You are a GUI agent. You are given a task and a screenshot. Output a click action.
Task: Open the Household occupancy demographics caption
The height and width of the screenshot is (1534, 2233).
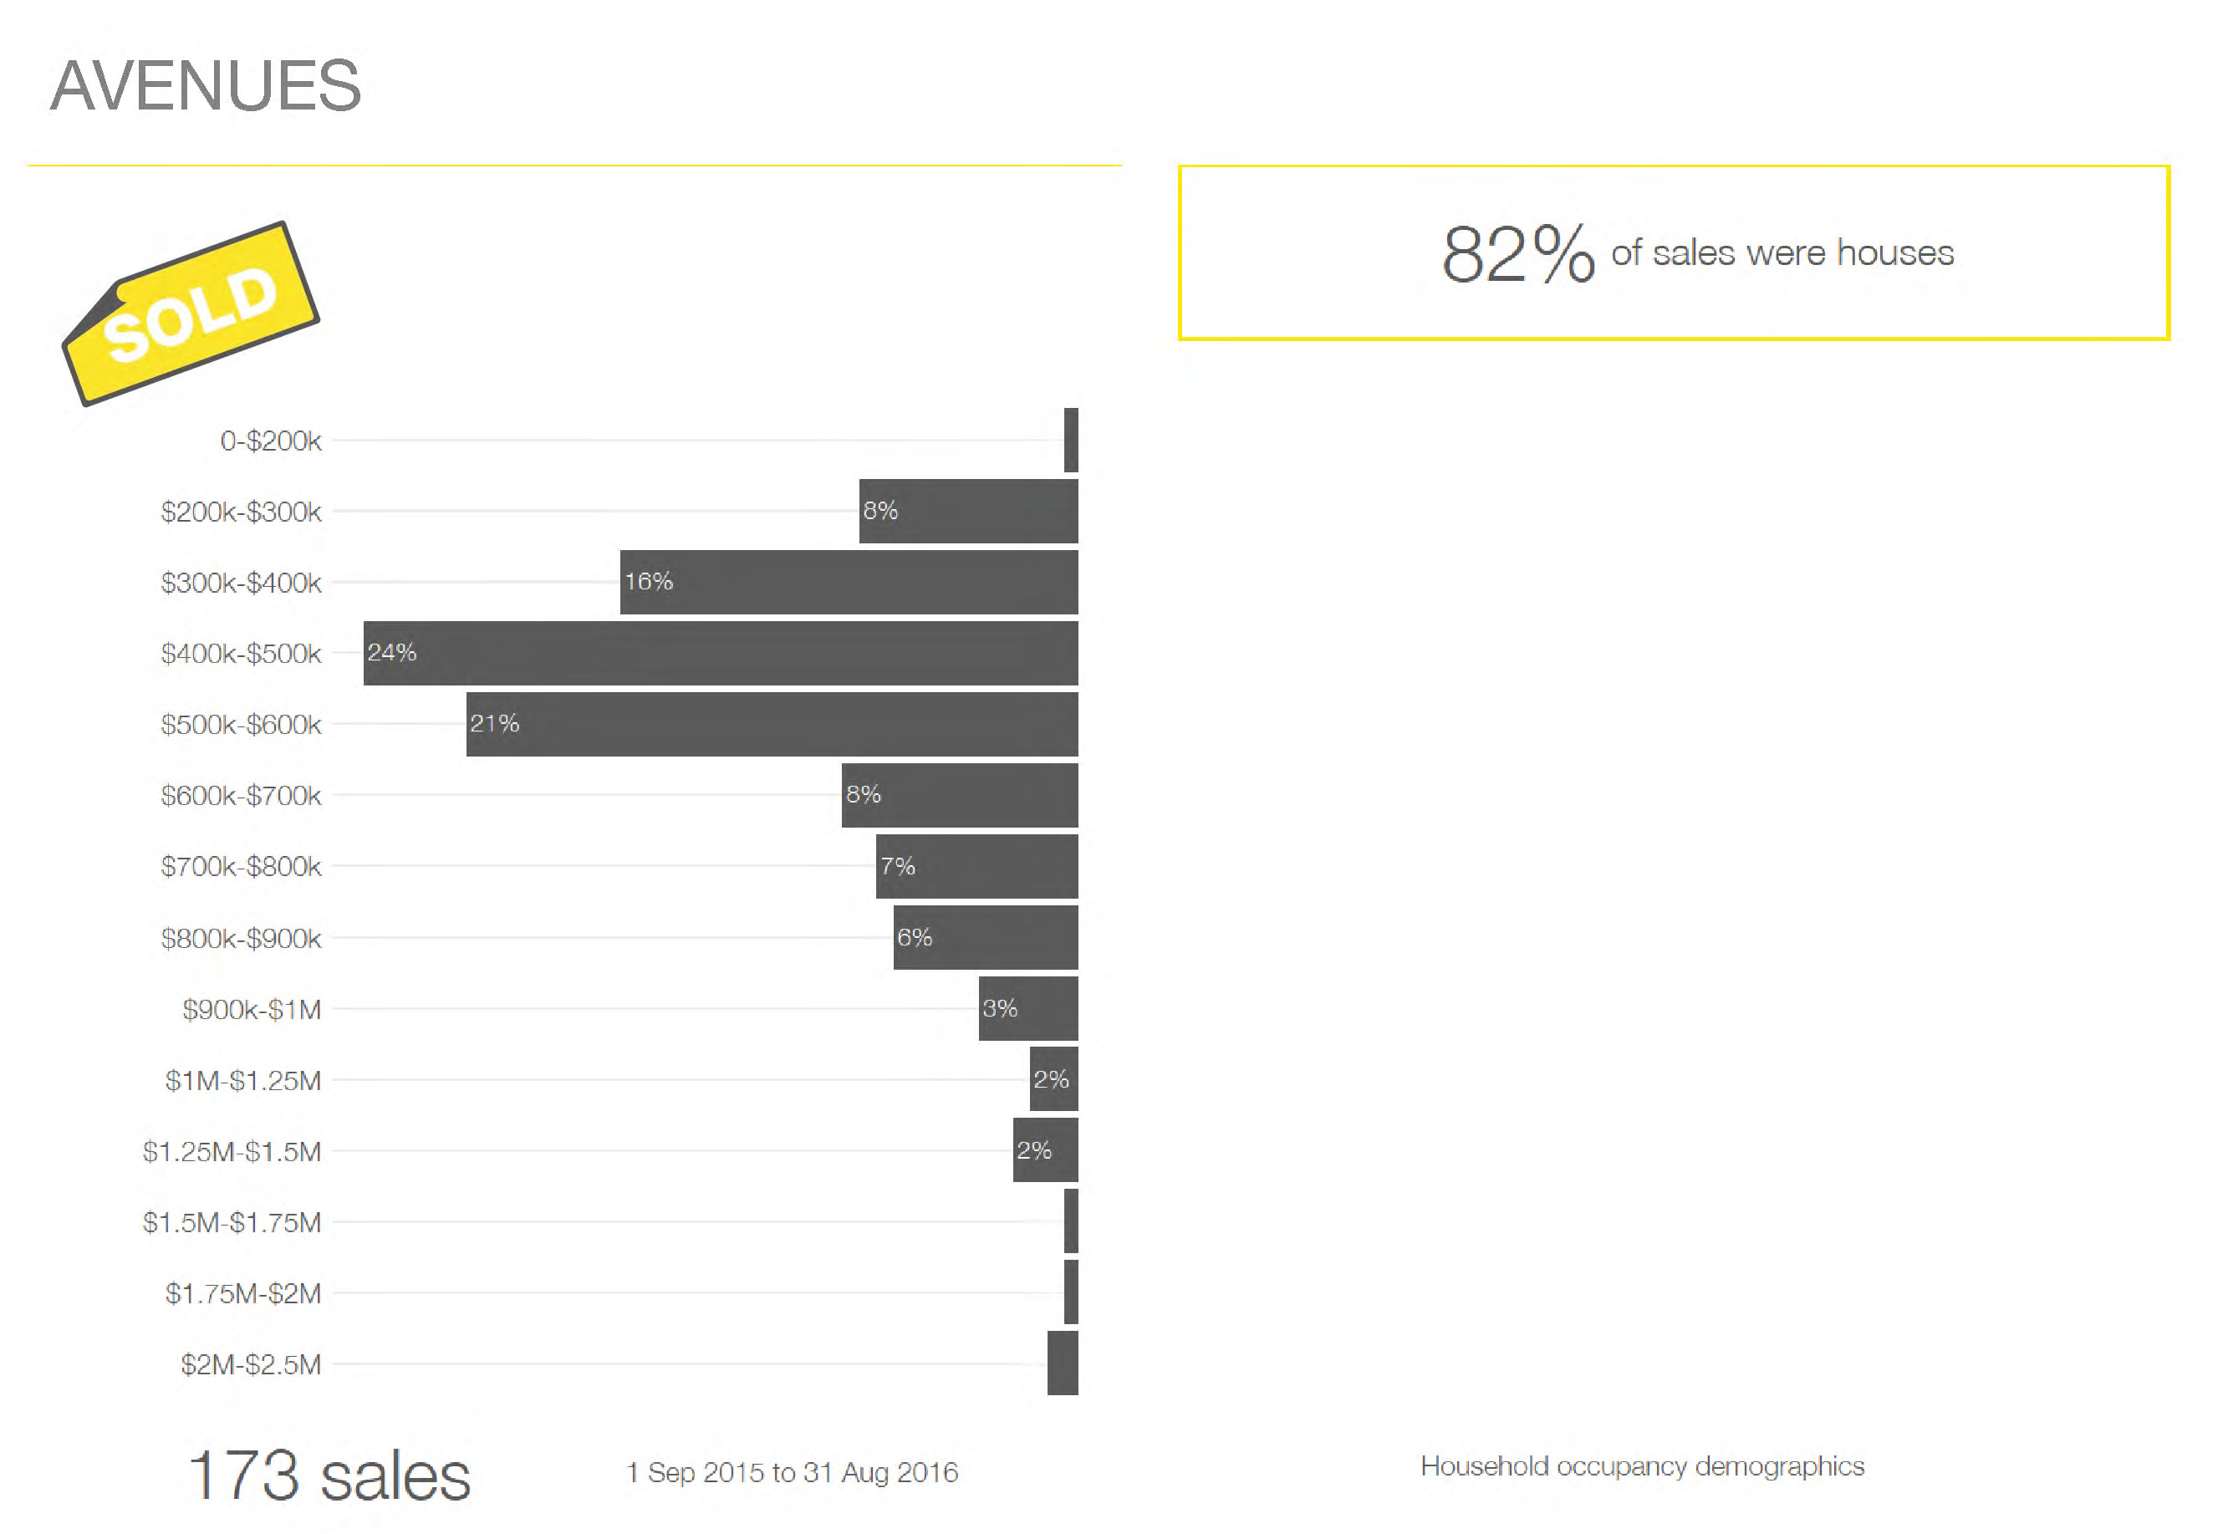point(1642,1467)
